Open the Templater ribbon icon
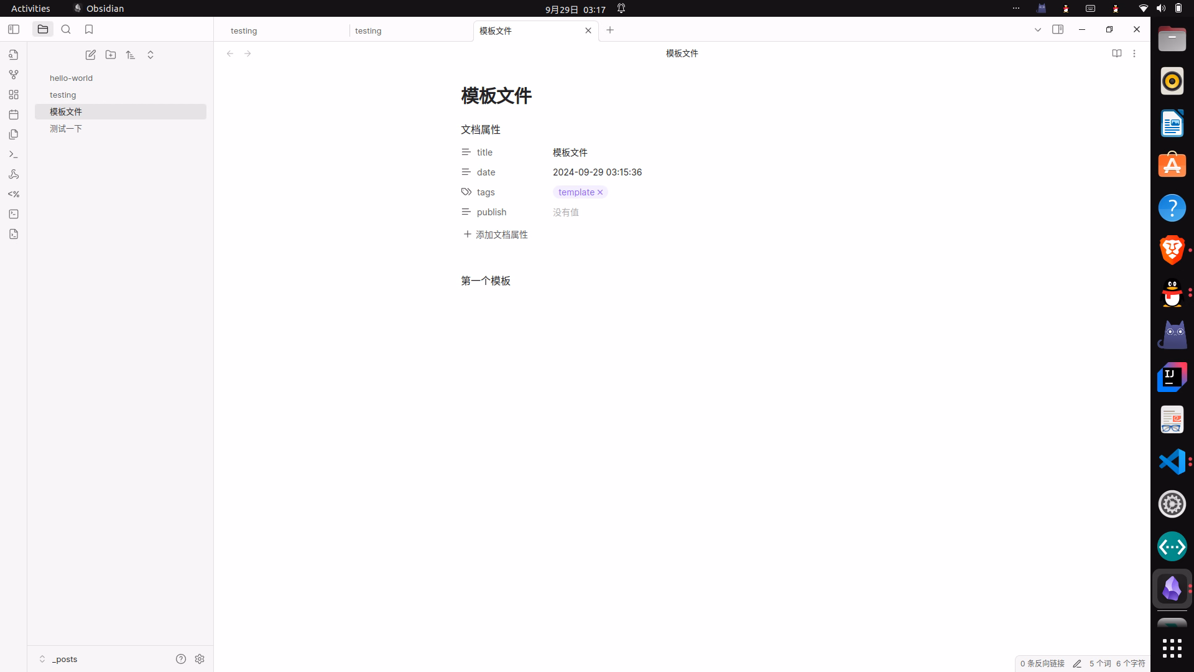 pyautogui.click(x=14, y=194)
